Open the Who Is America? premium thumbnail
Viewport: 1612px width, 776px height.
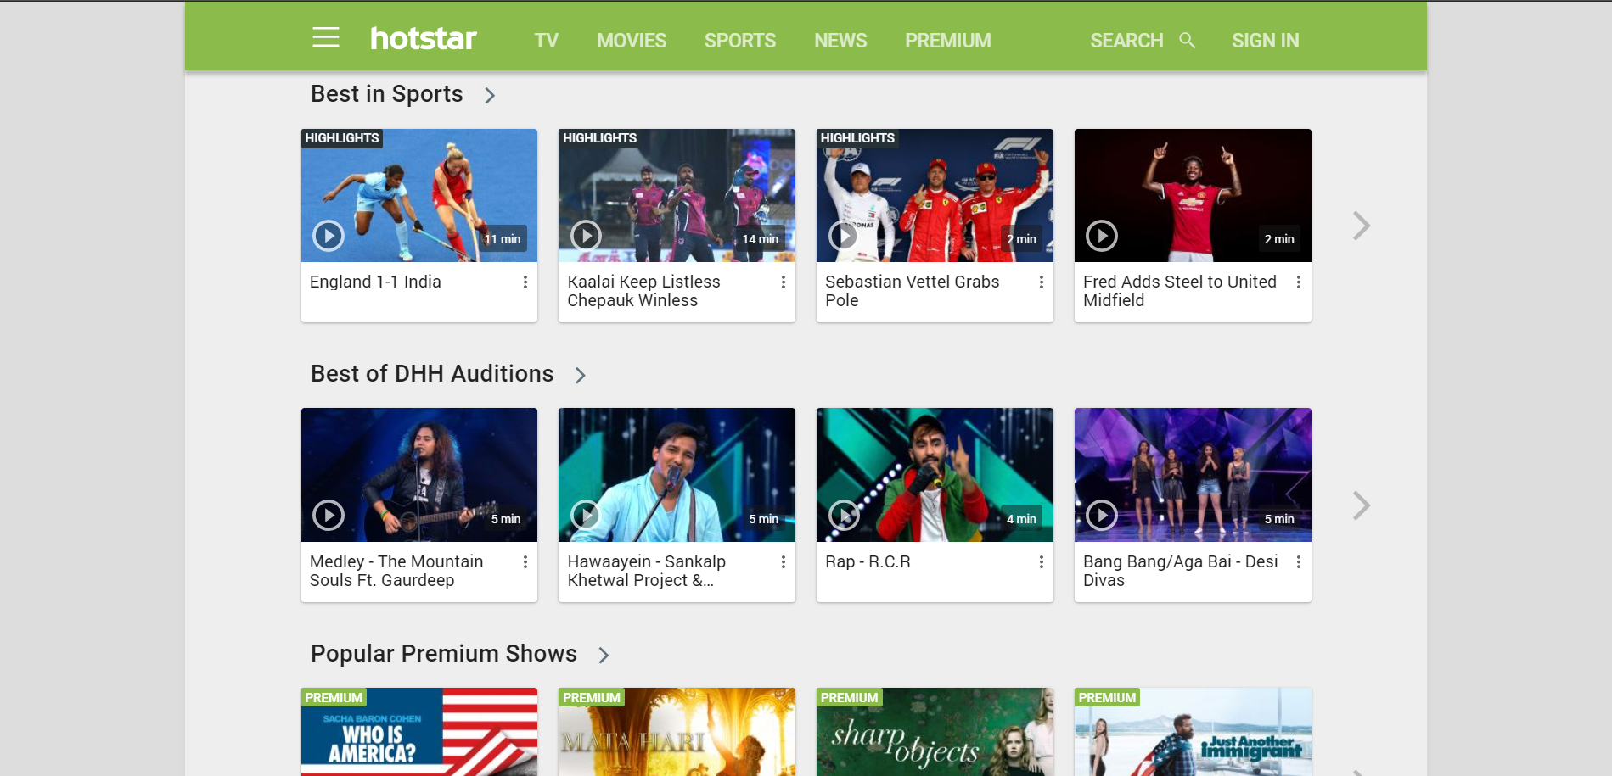tap(419, 732)
